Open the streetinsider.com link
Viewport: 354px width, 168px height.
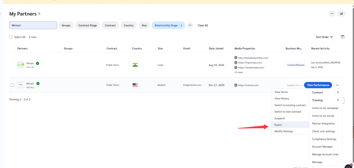coord(251,68)
